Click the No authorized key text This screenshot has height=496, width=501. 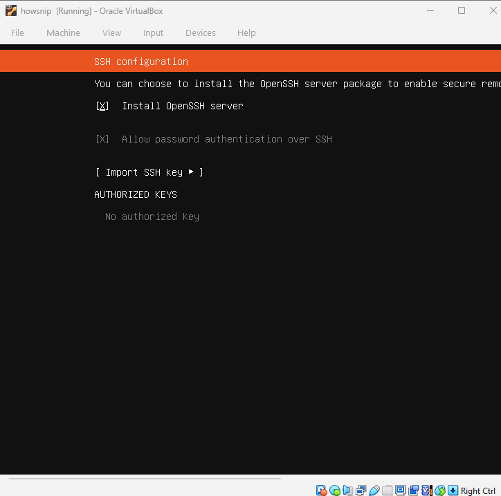152,217
